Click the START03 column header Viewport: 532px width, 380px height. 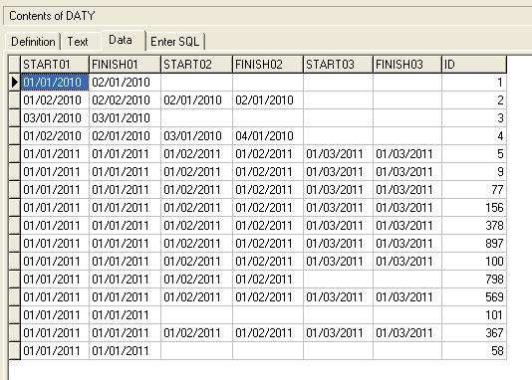(x=339, y=65)
